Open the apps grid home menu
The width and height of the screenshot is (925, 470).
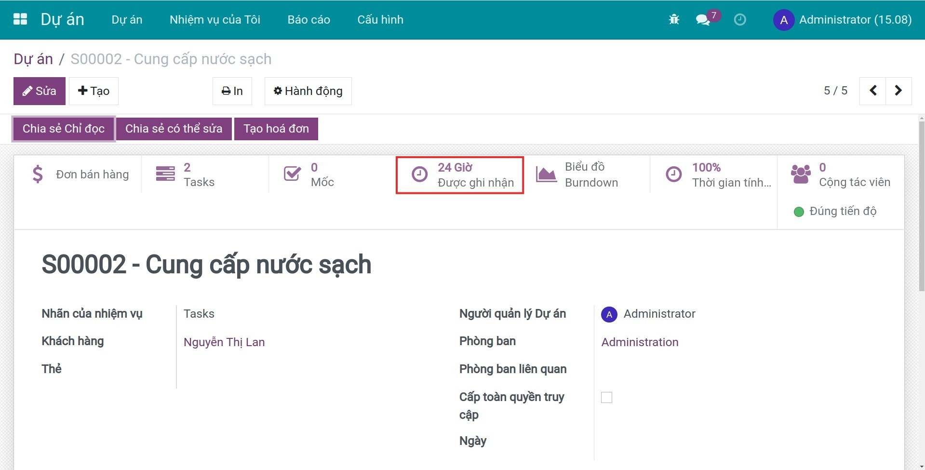[20, 19]
